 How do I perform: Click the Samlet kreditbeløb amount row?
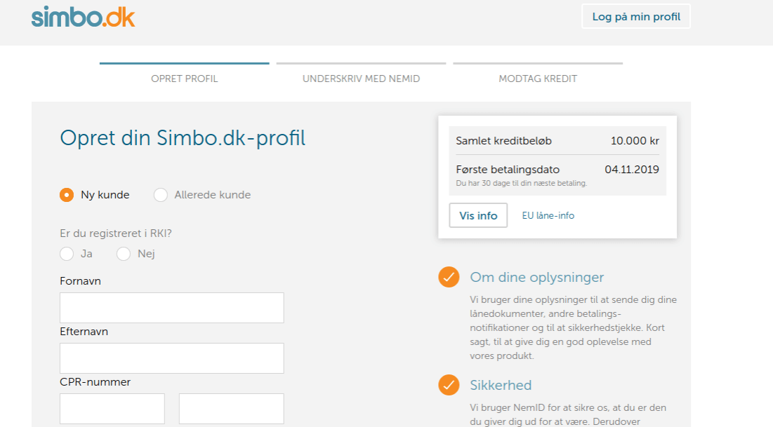[557, 141]
